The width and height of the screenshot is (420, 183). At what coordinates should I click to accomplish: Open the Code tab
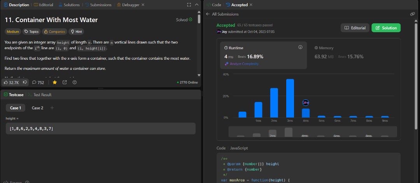click(214, 5)
